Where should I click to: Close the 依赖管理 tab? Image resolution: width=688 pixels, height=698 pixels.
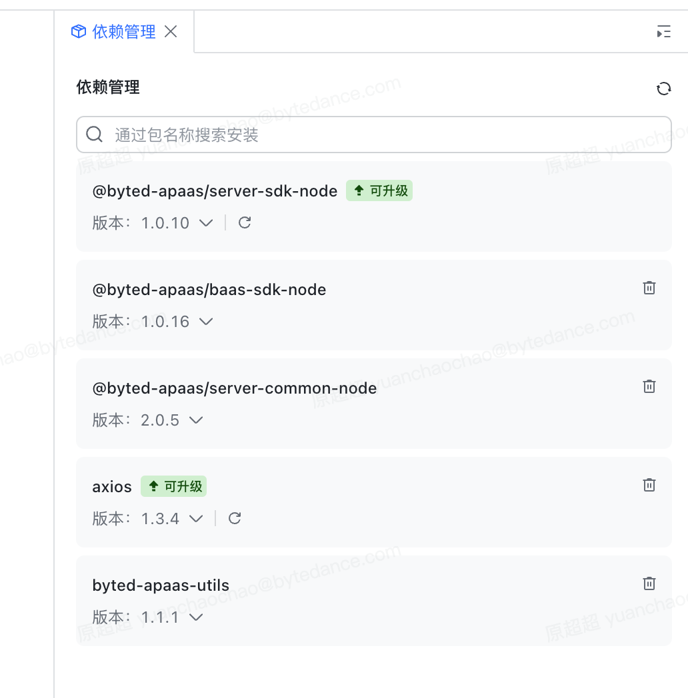171,31
